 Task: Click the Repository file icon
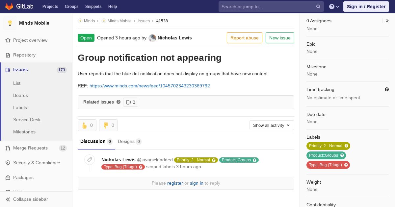point(8,55)
